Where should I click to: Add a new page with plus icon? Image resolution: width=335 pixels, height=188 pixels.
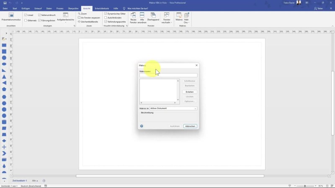[x=44, y=181]
